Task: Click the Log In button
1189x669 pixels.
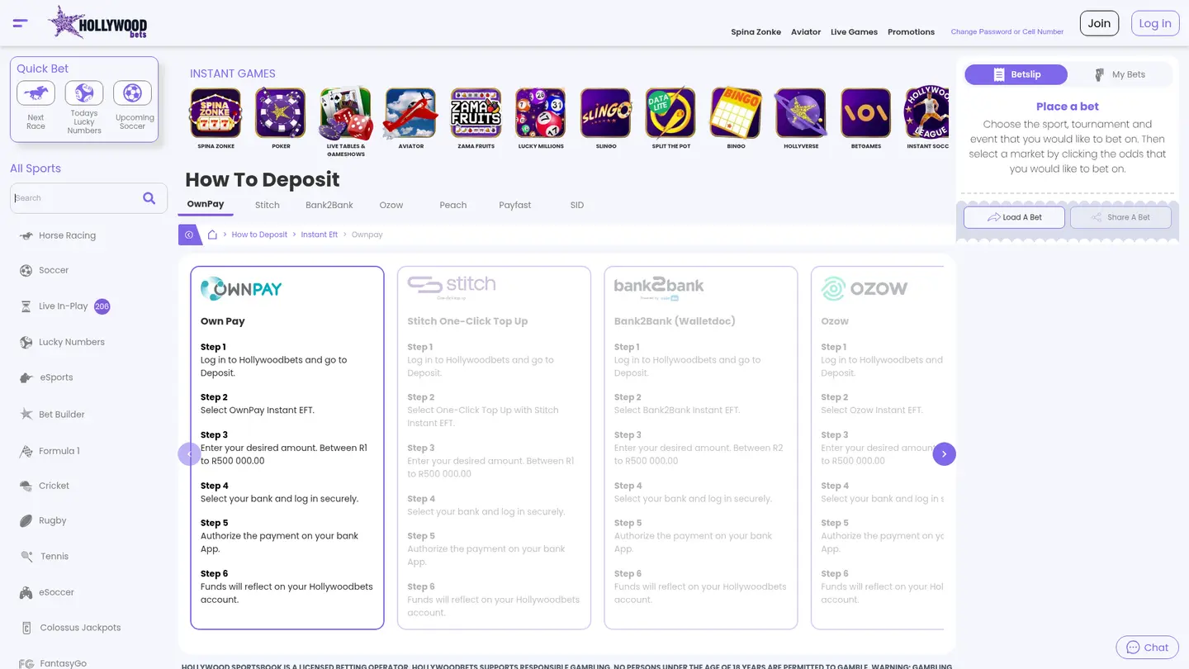Action: [1155, 23]
